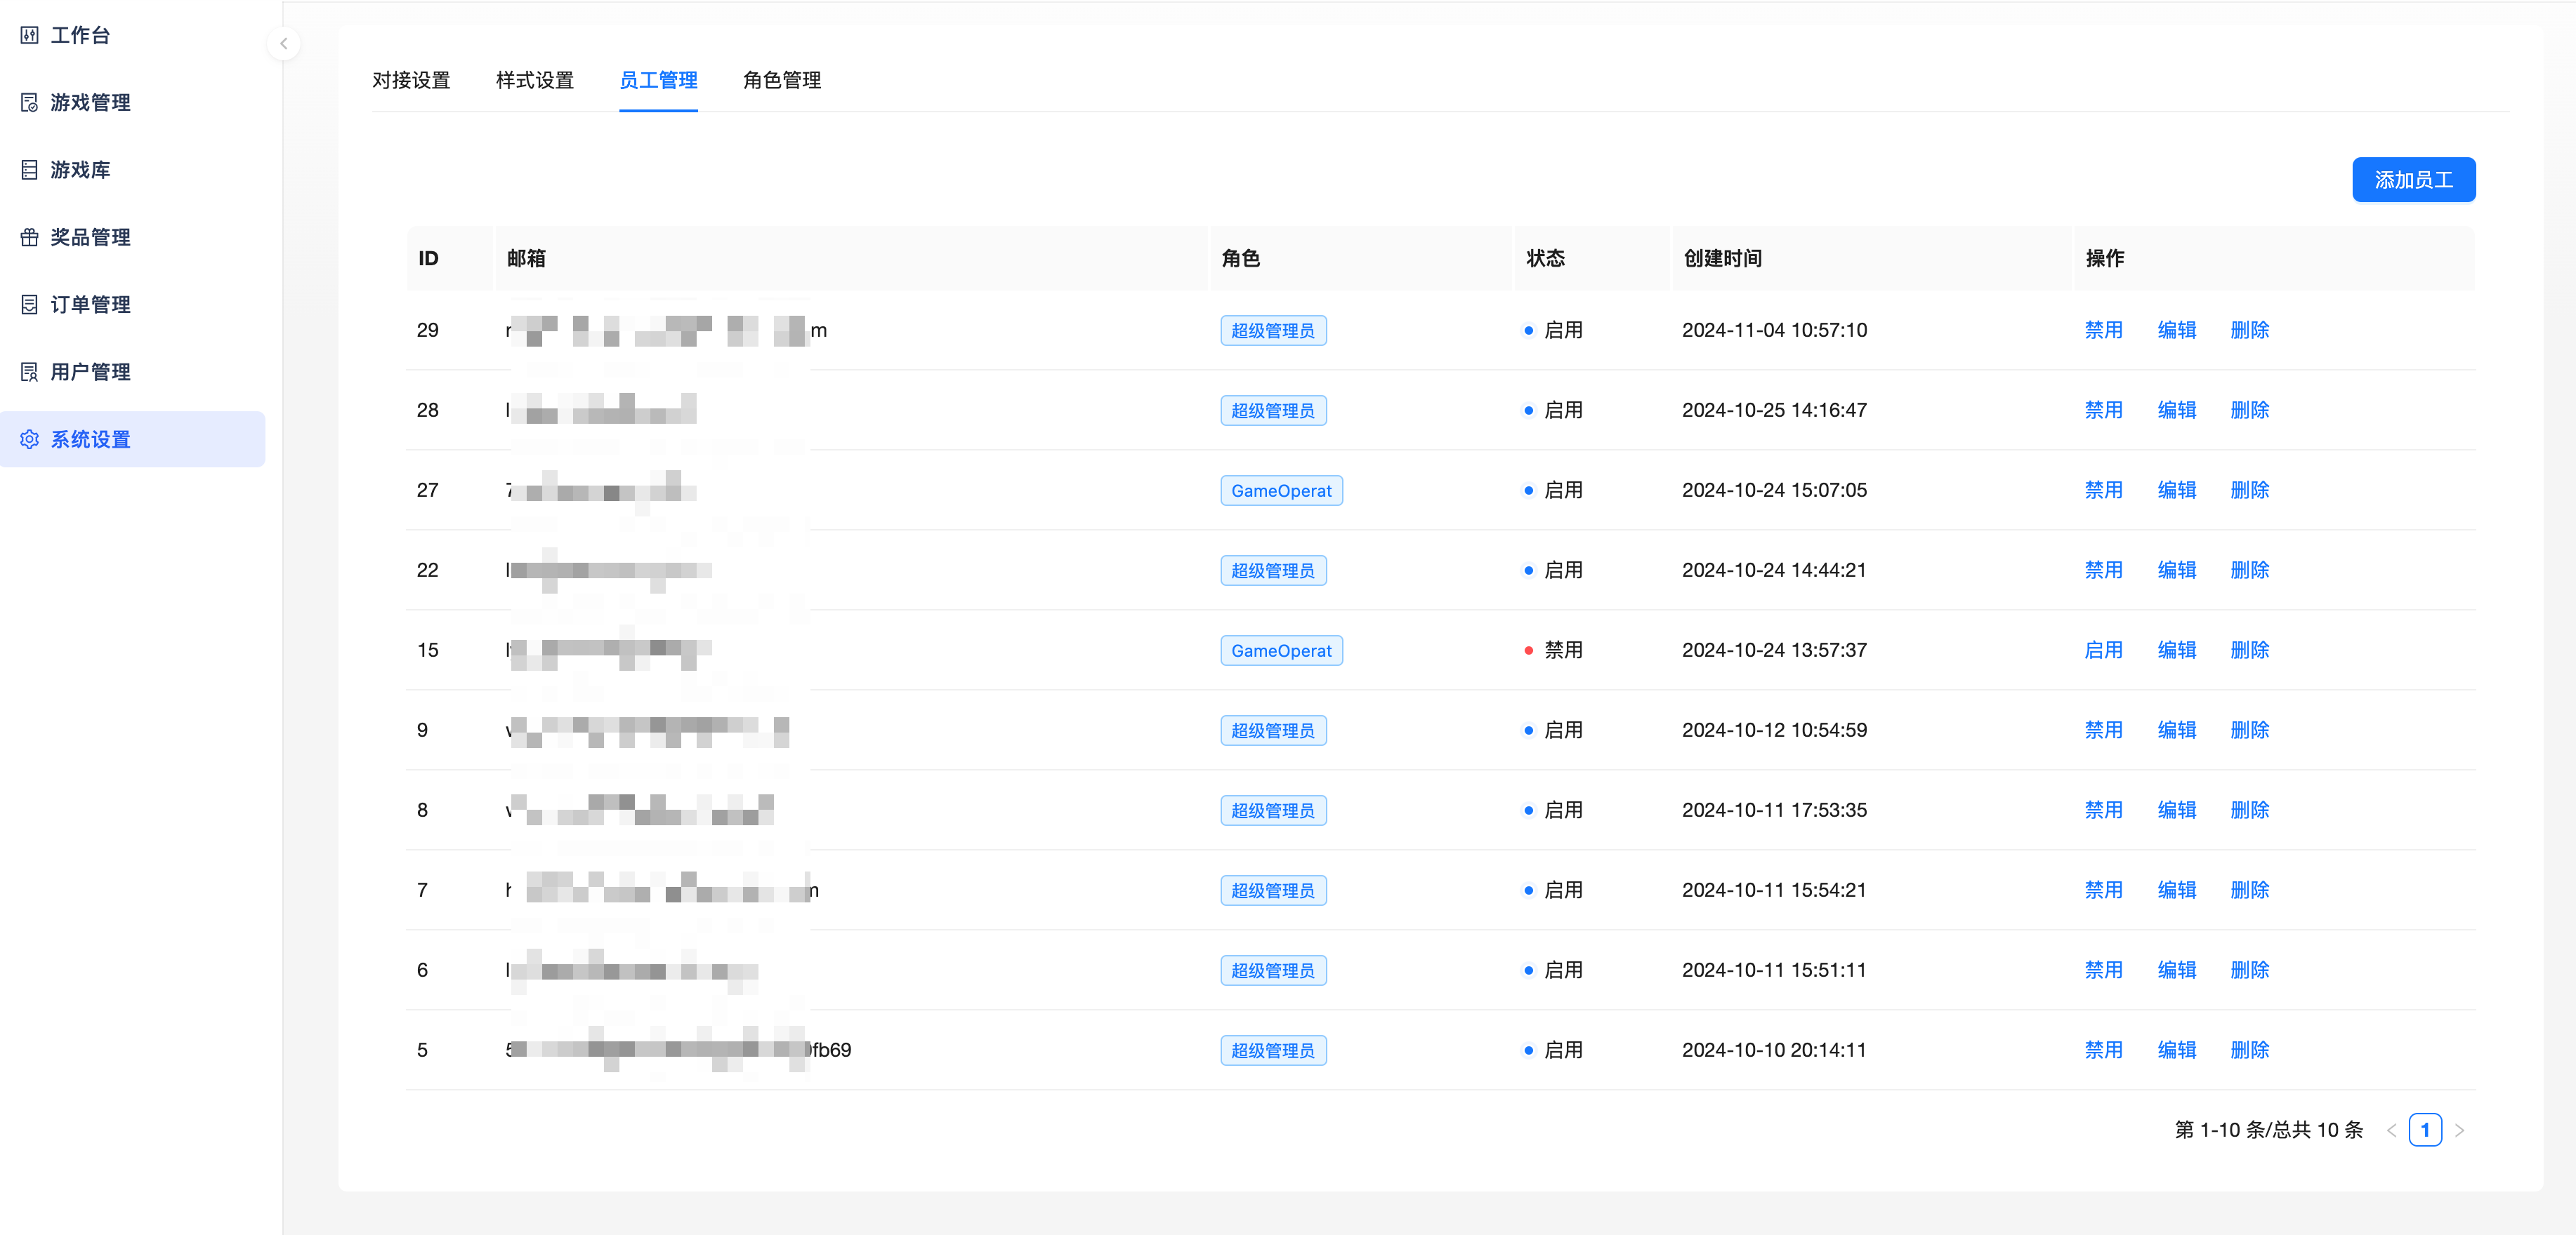
Task: Switch to the 对接设置 tab
Action: 412,80
